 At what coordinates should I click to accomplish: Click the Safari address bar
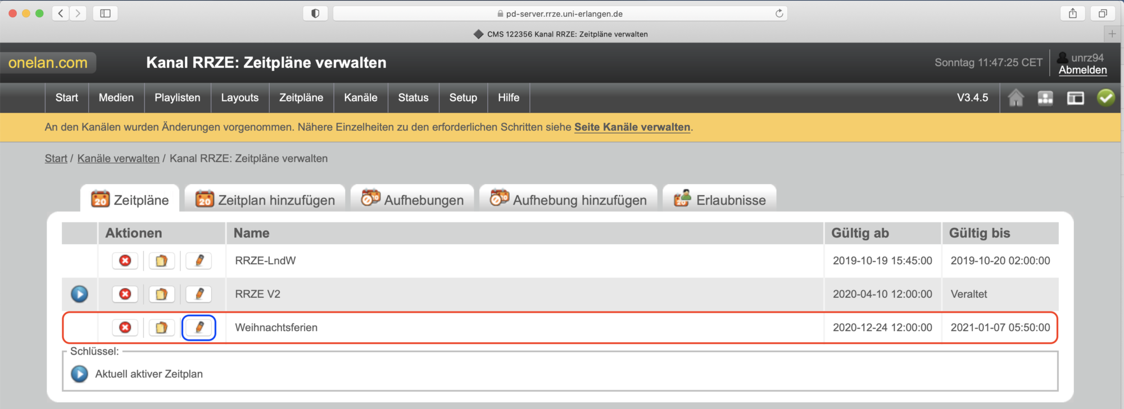click(560, 13)
